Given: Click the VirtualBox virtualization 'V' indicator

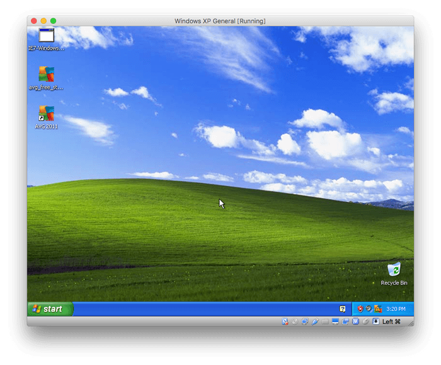Looking at the screenshot, I should tap(355, 322).
